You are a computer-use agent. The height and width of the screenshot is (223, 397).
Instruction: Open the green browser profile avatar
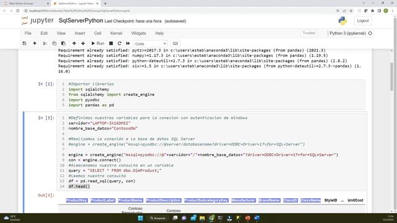[386, 11]
